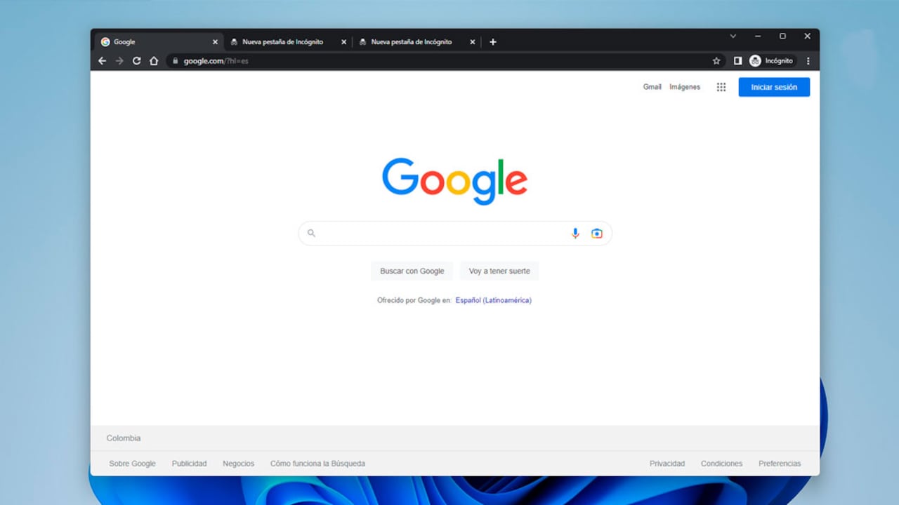
Task: Open the tab search dropdown arrow
Action: click(x=733, y=36)
